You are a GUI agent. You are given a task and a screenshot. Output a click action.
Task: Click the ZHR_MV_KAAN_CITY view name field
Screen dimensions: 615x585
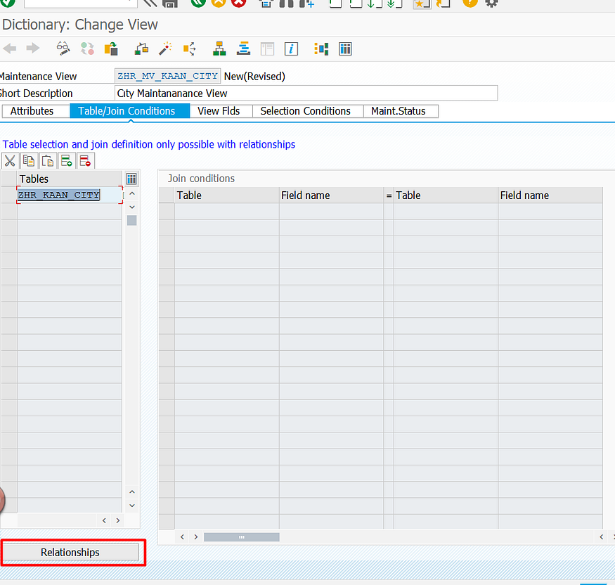[167, 76]
